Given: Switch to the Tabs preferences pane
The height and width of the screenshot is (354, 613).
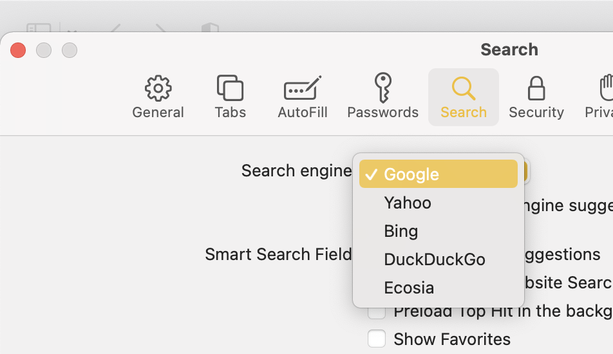Looking at the screenshot, I should (x=230, y=97).
